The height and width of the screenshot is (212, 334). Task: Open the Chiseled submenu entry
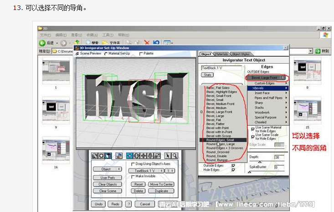pyautogui.click(x=268, y=122)
